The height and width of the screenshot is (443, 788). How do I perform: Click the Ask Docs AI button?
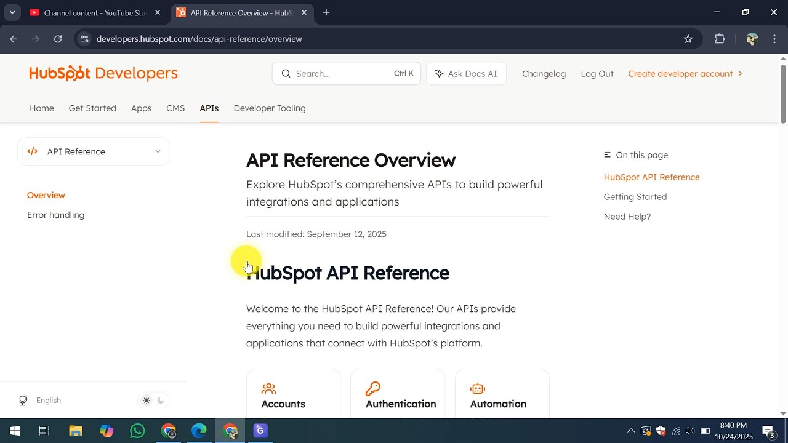pos(466,74)
